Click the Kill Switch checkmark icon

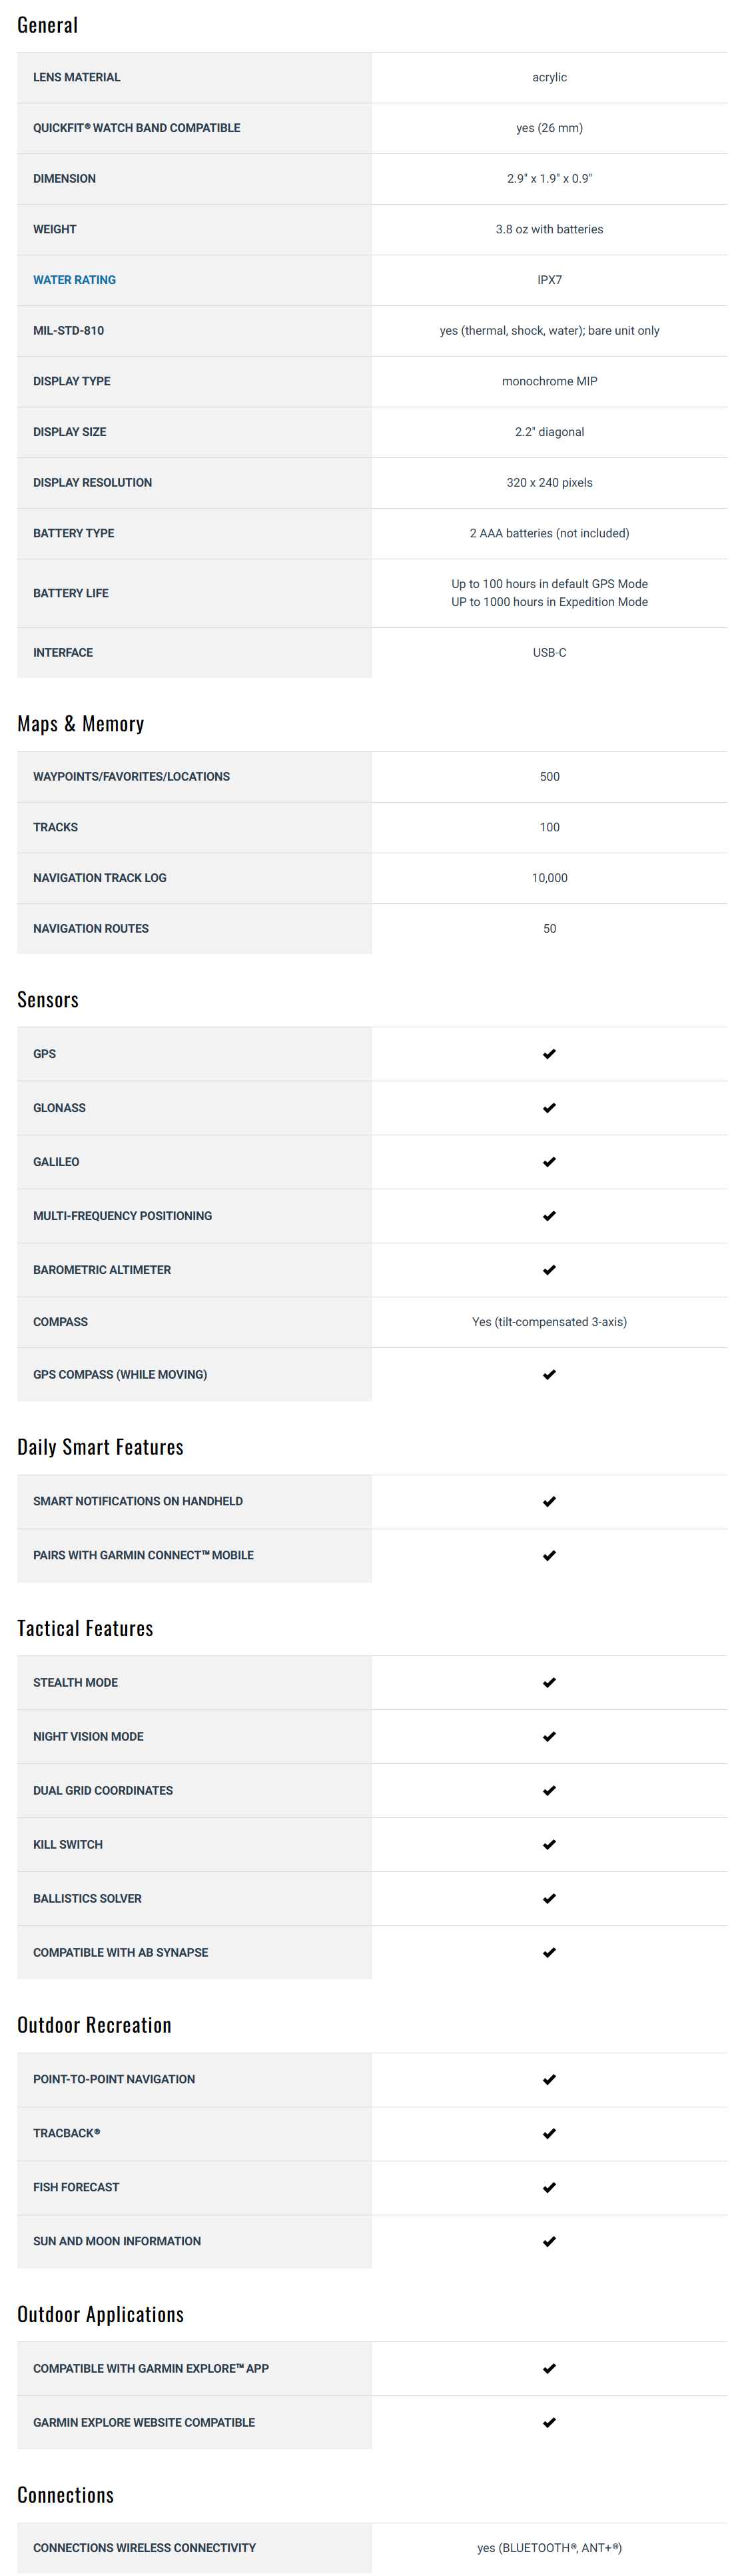(x=550, y=1845)
